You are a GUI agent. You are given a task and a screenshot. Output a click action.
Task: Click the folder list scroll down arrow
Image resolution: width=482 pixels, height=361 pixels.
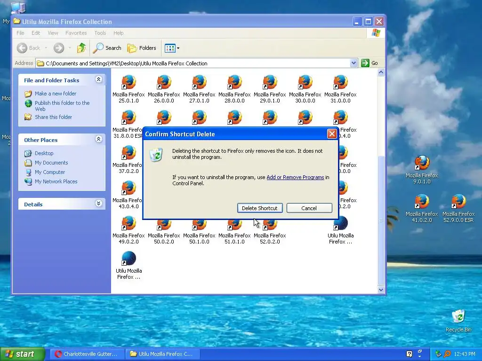pos(381,290)
